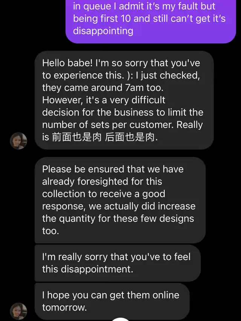Select the "I'm really sorry" message bubble
This screenshot has height=321, width=241.
117,263
